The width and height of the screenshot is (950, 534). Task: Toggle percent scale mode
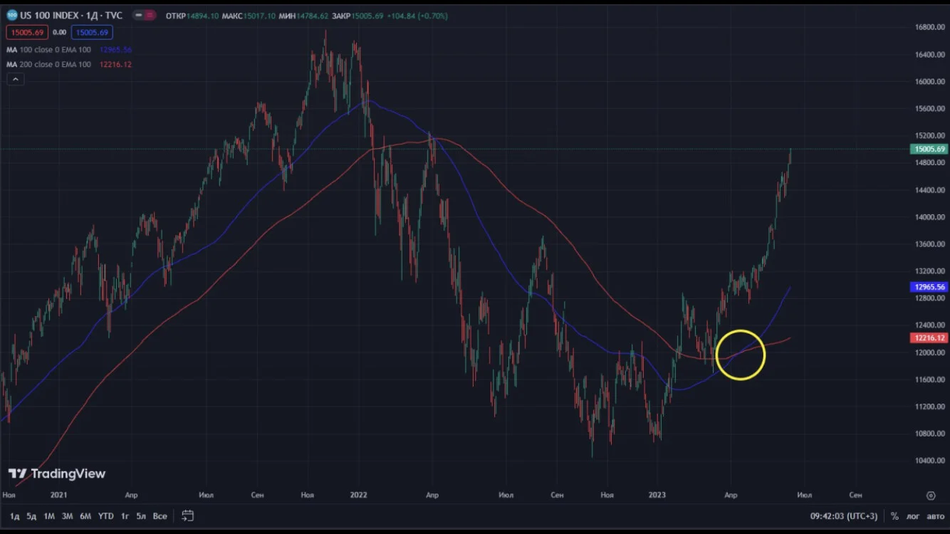point(894,515)
